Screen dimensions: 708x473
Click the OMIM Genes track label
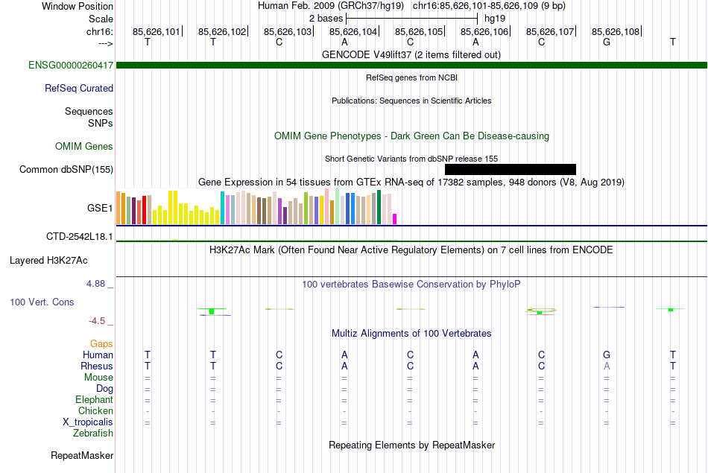click(84, 147)
